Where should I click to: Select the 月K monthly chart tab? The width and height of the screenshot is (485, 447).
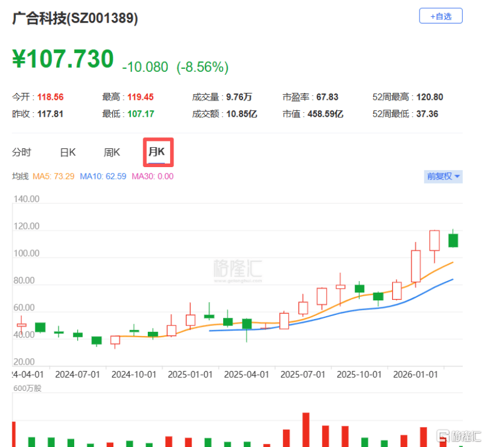click(x=157, y=153)
